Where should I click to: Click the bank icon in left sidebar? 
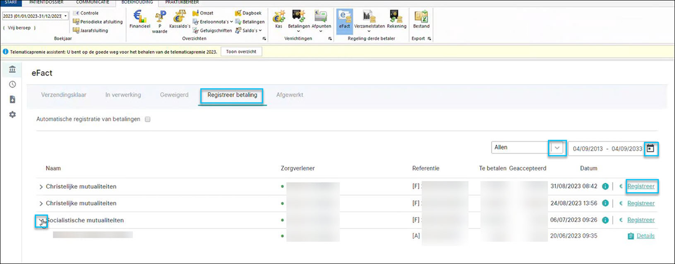point(12,70)
